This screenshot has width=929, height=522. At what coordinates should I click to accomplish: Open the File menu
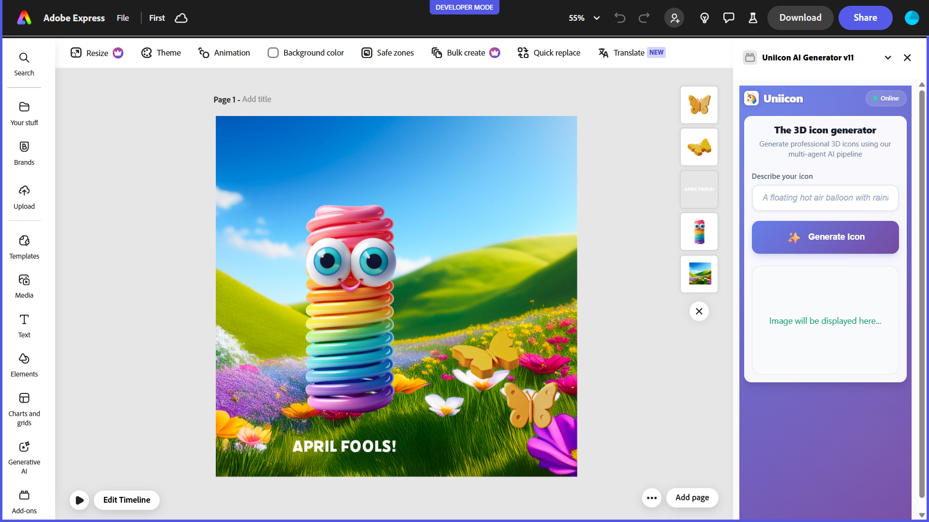tap(122, 18)
